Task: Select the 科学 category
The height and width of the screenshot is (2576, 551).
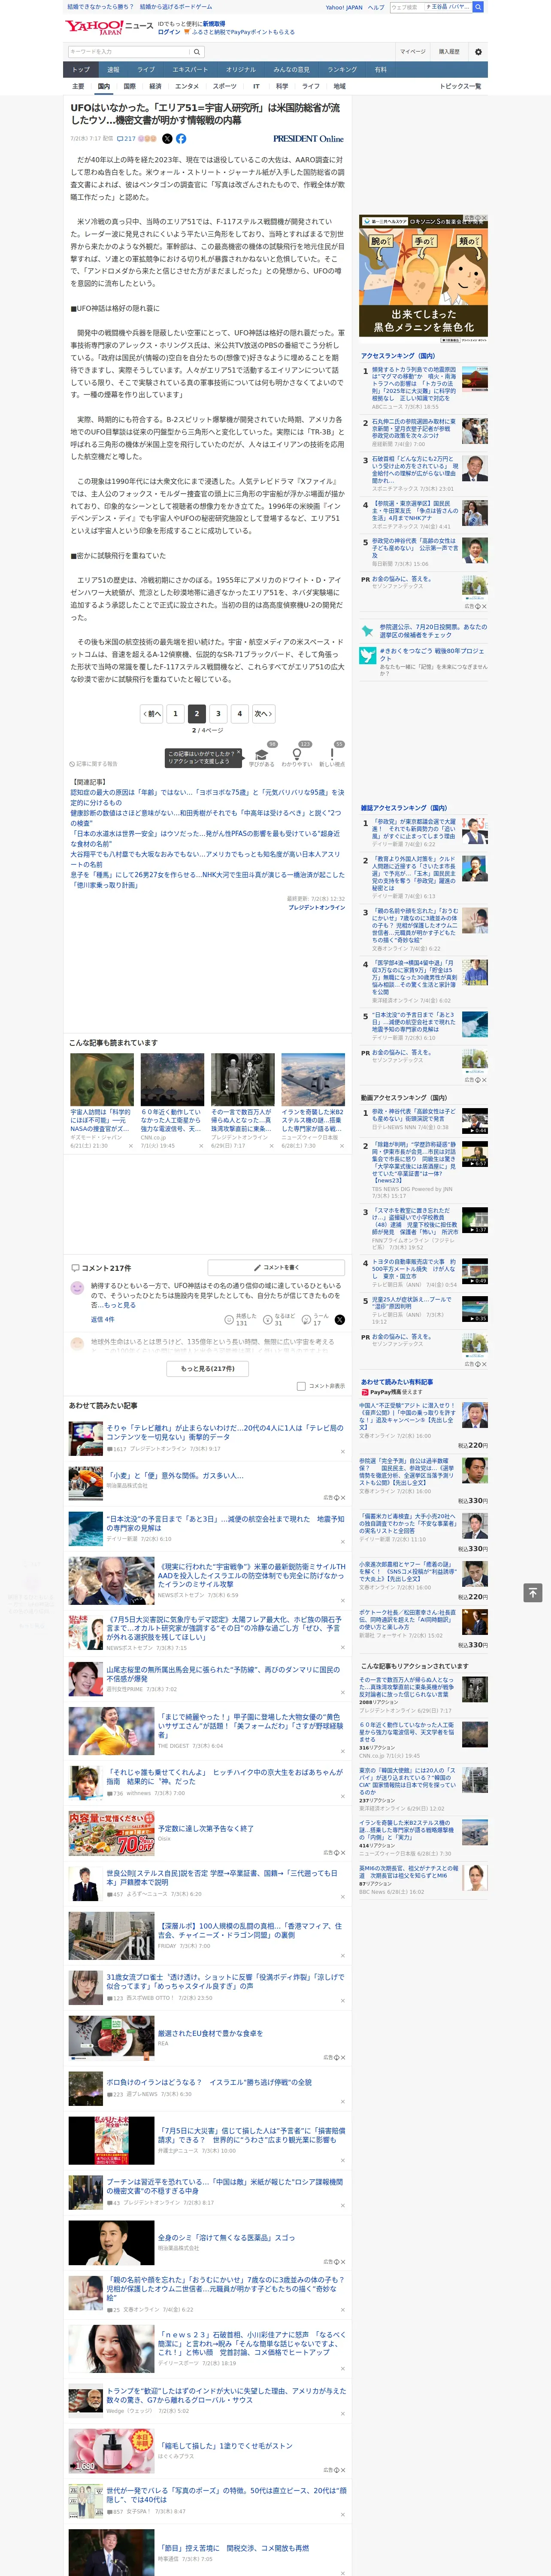Action: pyautogui.click(x=282, y=86)
